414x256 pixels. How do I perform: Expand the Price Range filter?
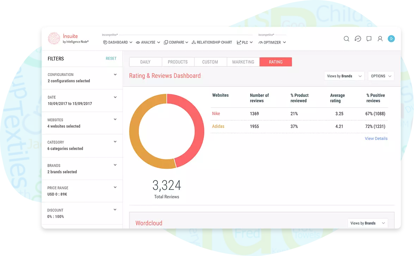tap(115, 187)
